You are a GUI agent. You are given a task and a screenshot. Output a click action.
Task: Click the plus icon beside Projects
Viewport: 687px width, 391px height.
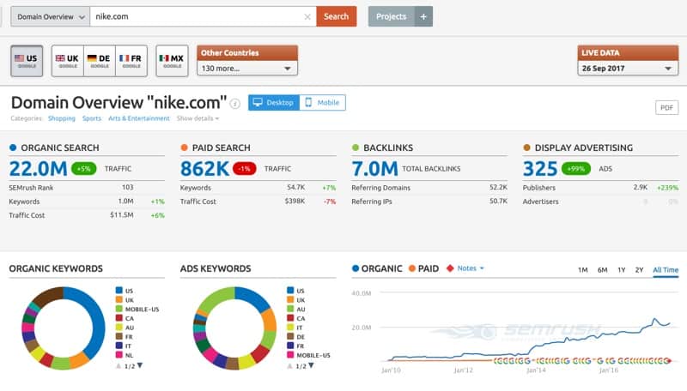(423, 16)
